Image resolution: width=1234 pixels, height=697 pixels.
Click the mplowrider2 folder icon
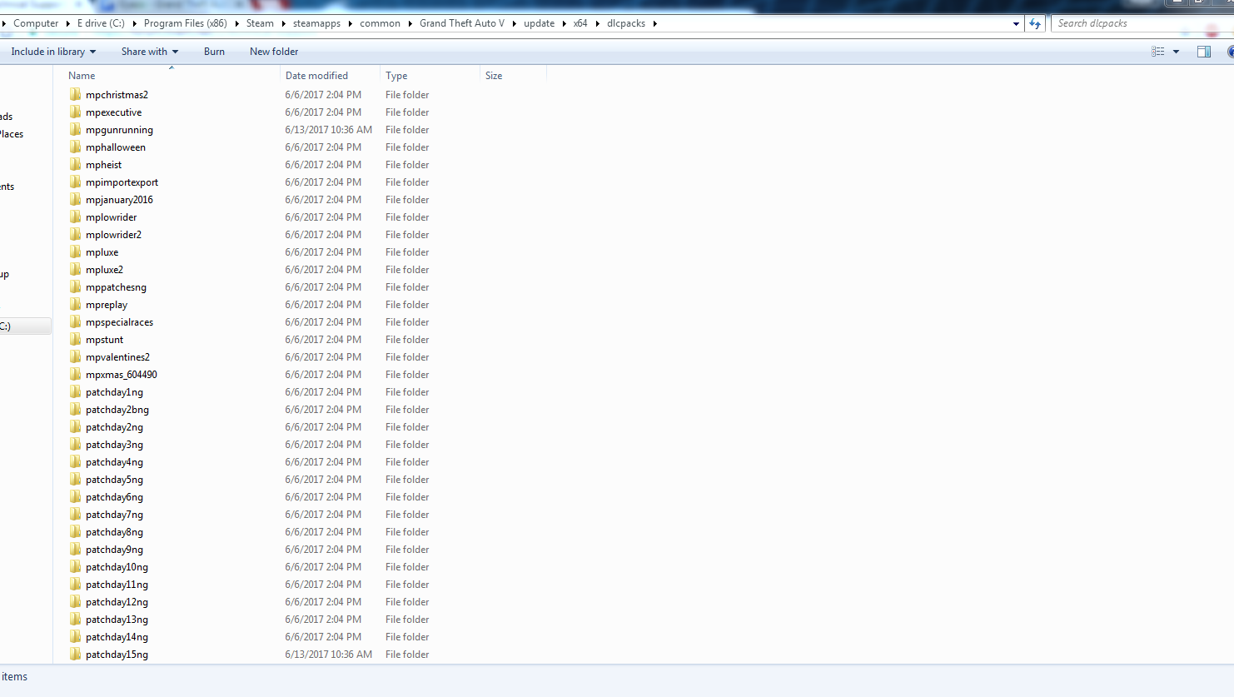click(76, 234)
